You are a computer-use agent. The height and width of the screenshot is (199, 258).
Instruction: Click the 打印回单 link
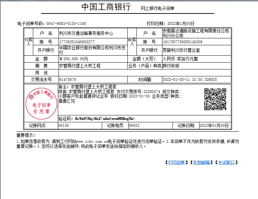click(177, 162)
